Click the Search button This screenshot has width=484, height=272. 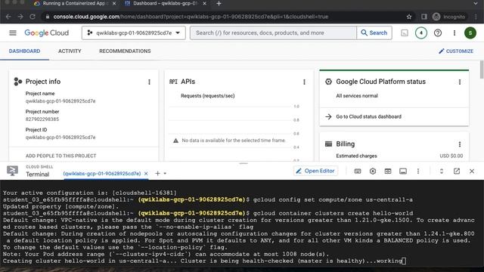tap(374, 32)
